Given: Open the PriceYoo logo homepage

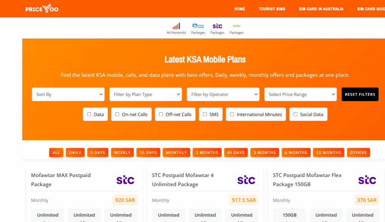Looking at the screenshot, I should [x=42, y=9].
